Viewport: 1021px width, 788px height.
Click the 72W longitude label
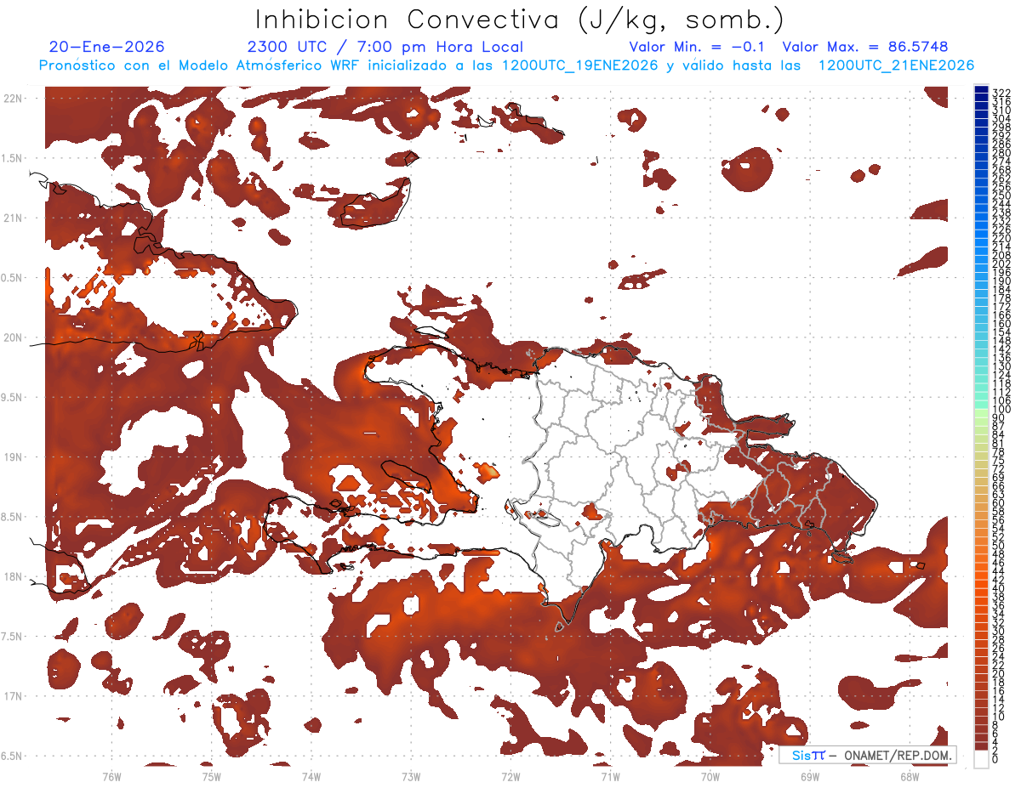point(510,776)
